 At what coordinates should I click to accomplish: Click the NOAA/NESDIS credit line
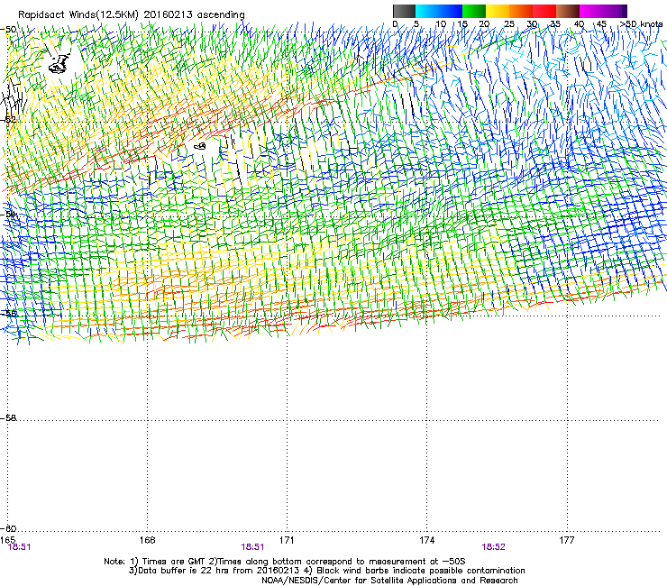coord(389,581)
